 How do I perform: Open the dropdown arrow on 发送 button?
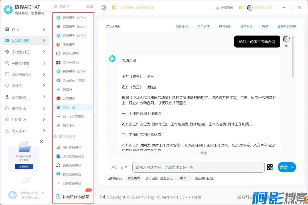coord(293,167)
